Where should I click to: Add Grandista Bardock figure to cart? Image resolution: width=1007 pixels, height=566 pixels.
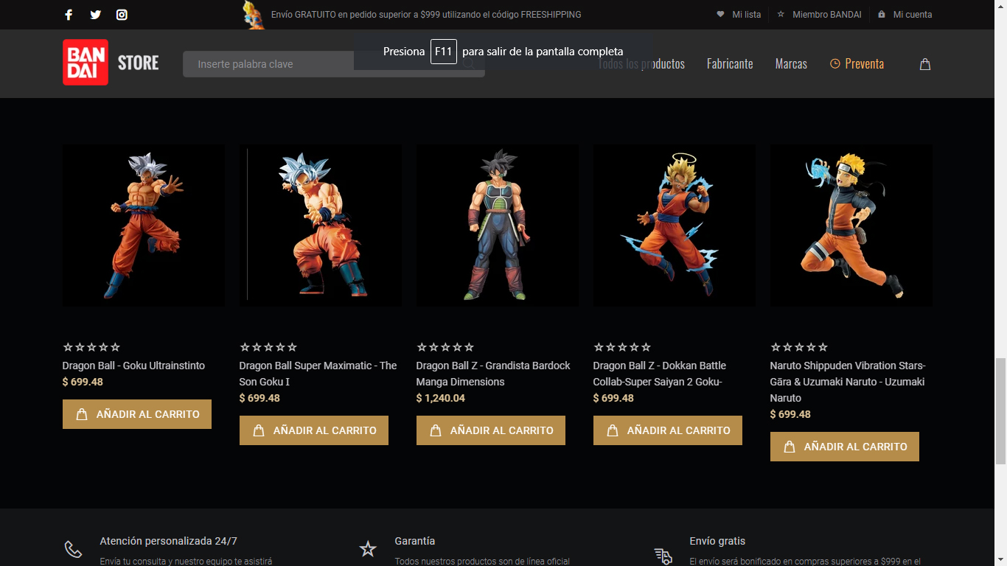click(x=490, y=430)
